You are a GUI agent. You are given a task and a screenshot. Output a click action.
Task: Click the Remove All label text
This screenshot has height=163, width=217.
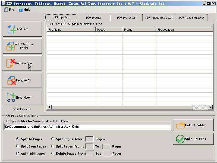click(x=23, y=80)
